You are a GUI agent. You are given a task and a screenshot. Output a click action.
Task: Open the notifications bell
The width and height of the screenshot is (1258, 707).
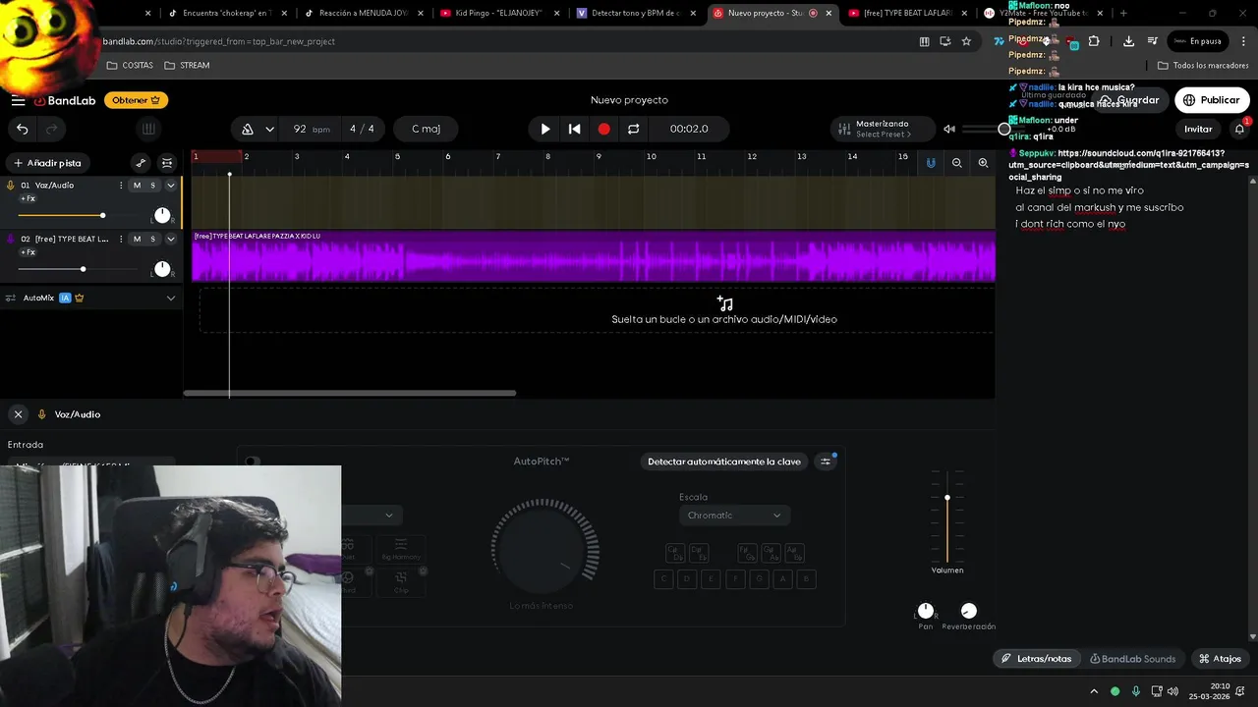[1239, 129]
